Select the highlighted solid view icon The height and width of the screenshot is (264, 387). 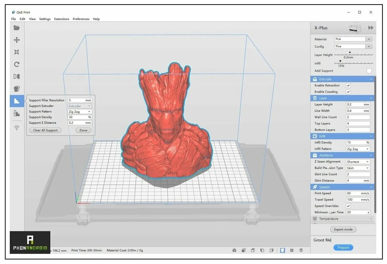point(283,250)
